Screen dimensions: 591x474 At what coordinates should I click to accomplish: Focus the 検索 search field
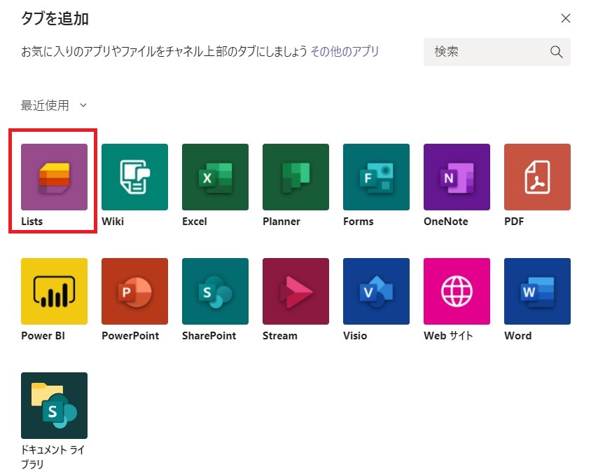[x=496, y=52]
